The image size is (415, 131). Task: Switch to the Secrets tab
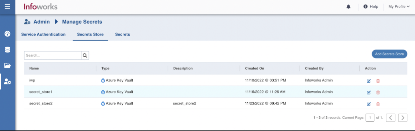coord(122,34)
